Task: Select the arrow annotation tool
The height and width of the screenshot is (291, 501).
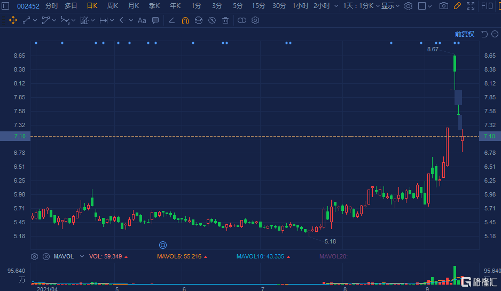Action: [x=122, y=20]
